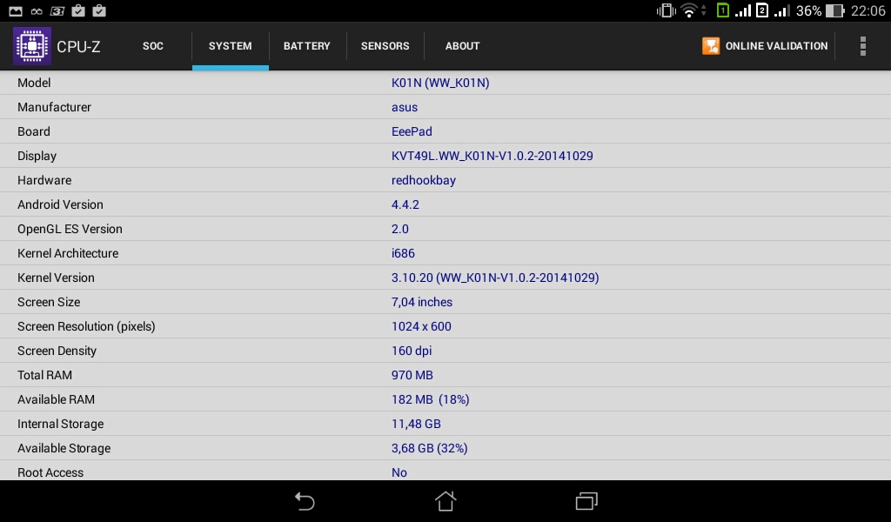The height and width of the screenshot is (522, 891).
Task: Tap the kernel version value 3.10.20
Action: tap(495, 278)
